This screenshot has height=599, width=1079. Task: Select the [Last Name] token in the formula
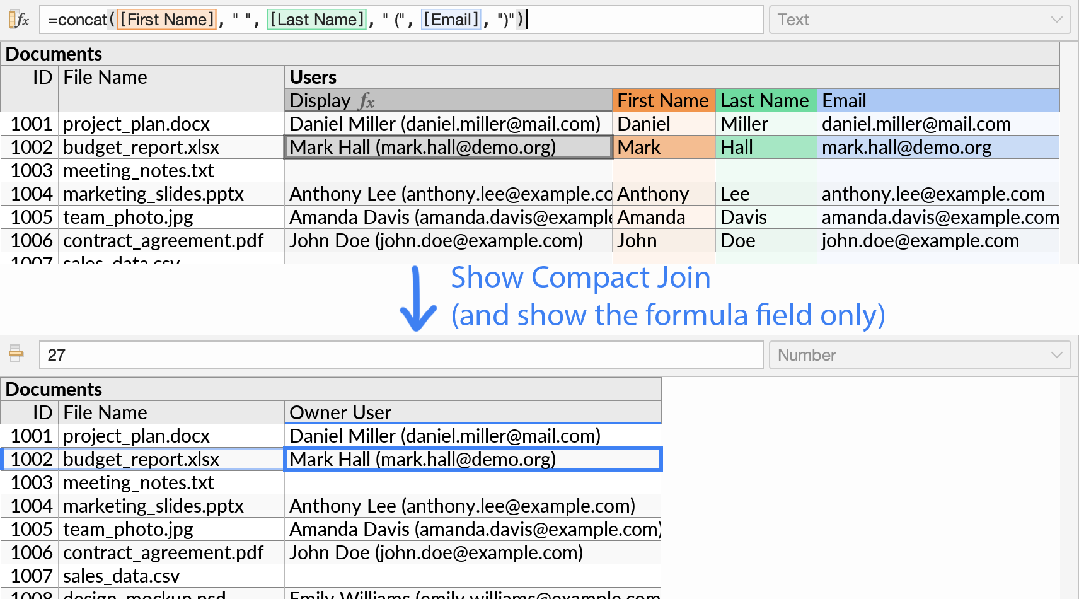click(317, 20)
